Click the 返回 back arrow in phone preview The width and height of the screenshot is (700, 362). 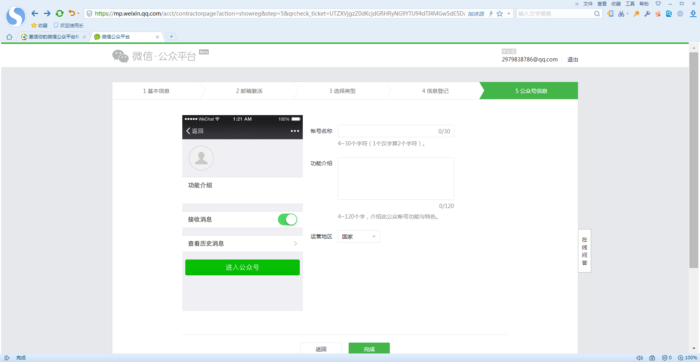pyautogui.click(x=195, y=131)
